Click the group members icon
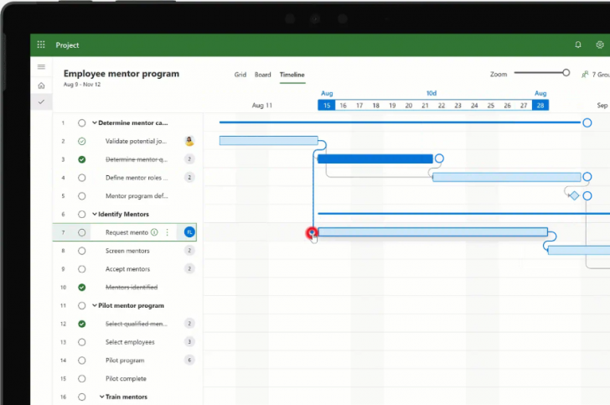 point(585,75)
